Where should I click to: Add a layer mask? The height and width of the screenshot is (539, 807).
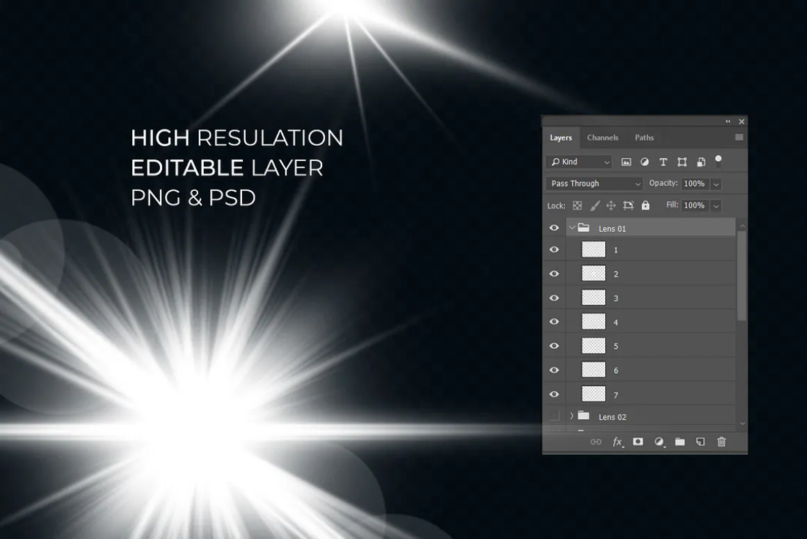[x=638, y=442]
